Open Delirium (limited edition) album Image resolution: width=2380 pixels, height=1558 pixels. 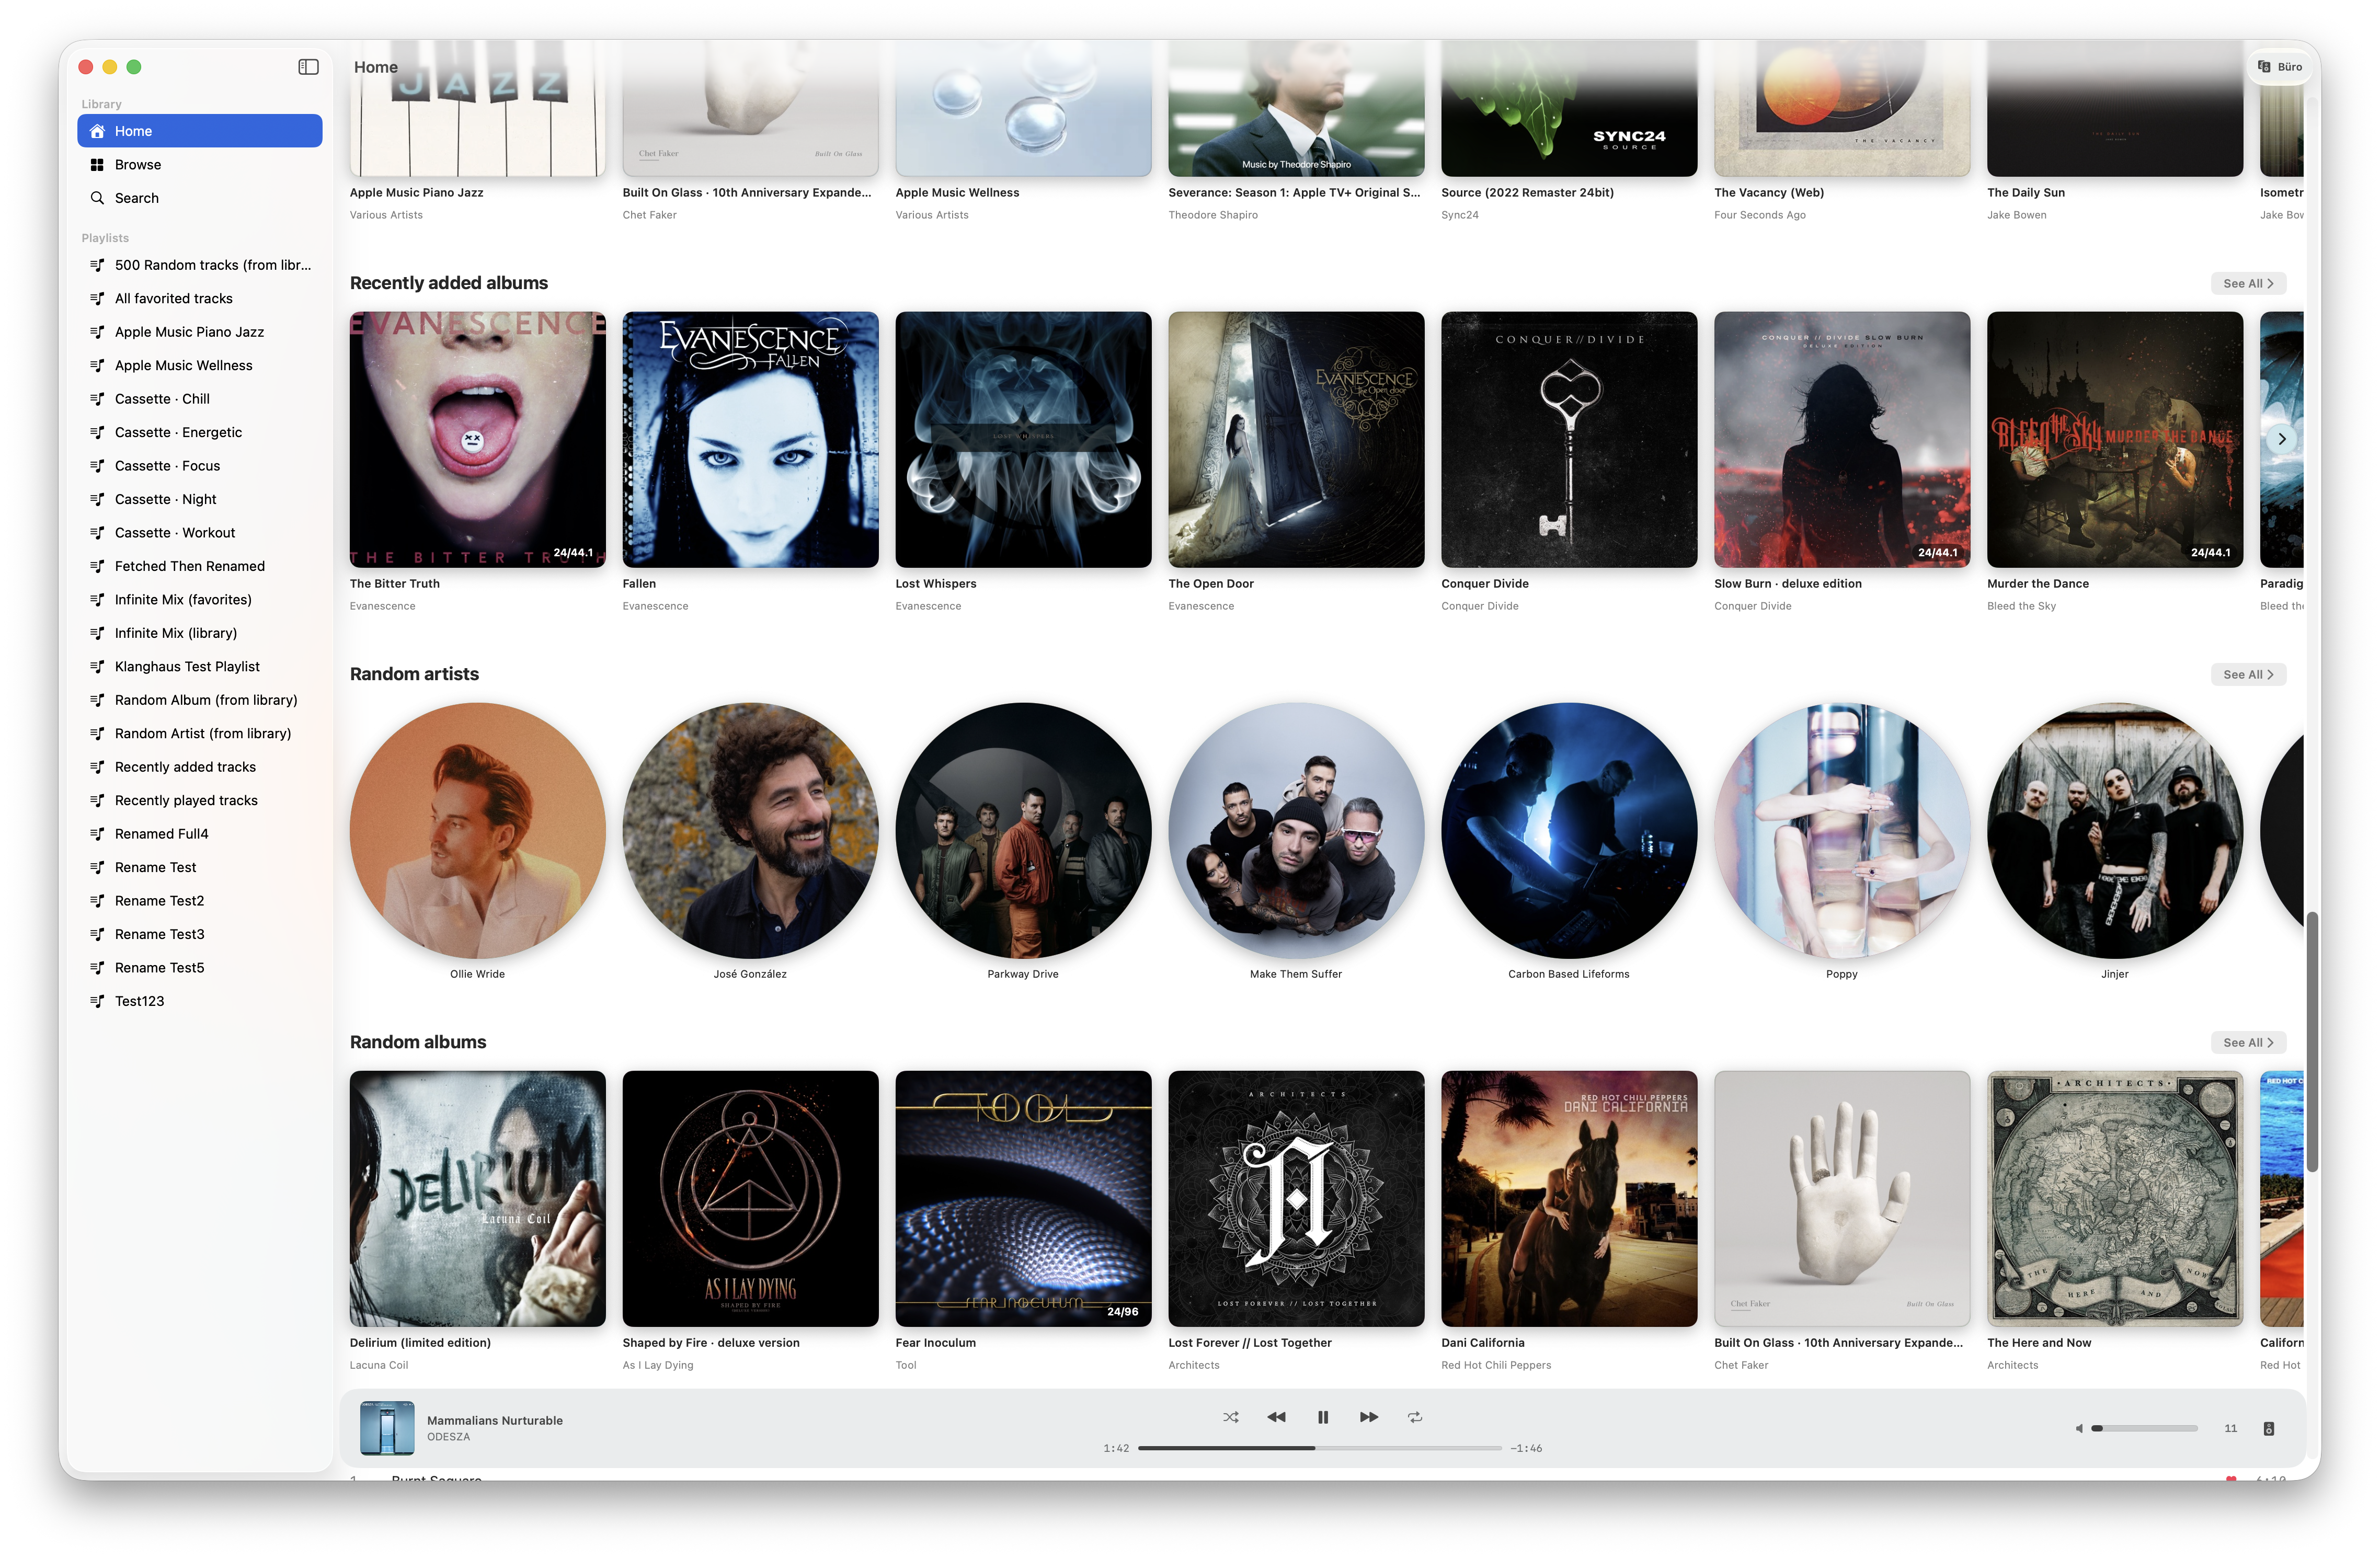477,1199
